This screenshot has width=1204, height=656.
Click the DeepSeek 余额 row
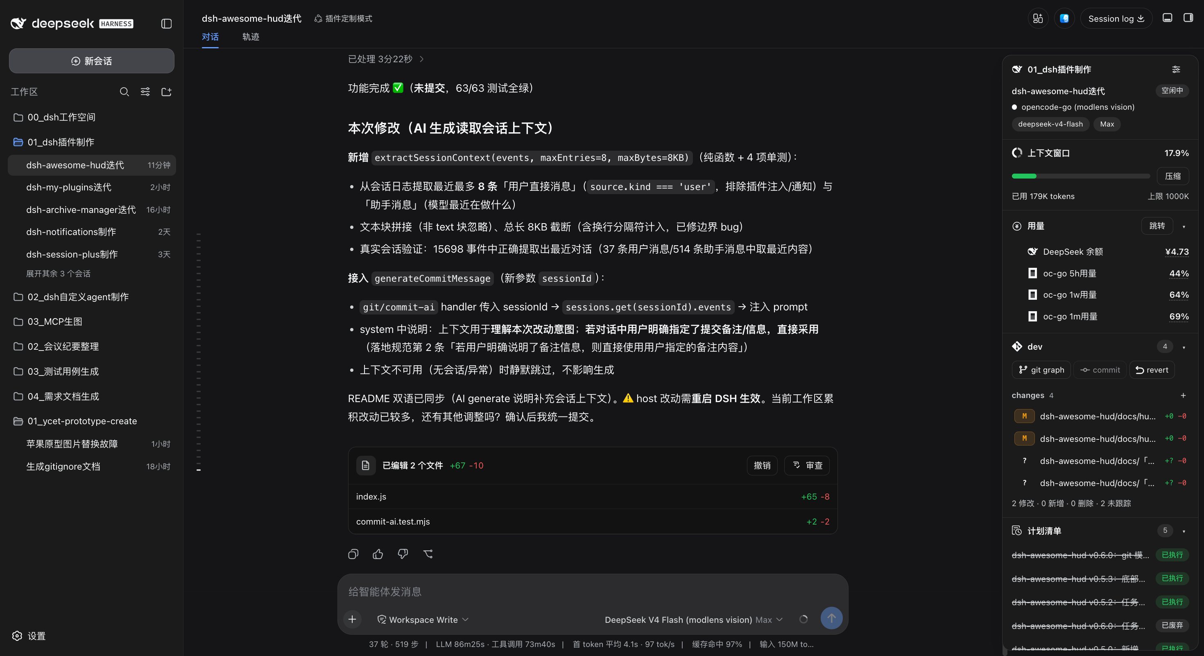[x=1108, y=252]
